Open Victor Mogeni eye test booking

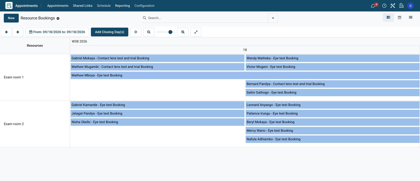[x=333, y=67]
